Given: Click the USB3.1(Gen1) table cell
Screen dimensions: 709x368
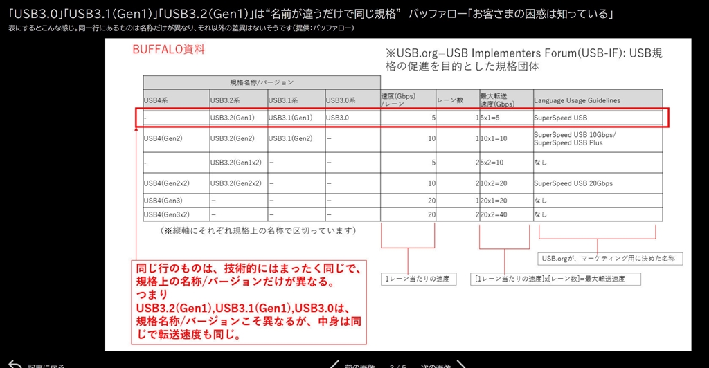Looking at the screenshot, I should pyautogui.click(x=296, y=118).
